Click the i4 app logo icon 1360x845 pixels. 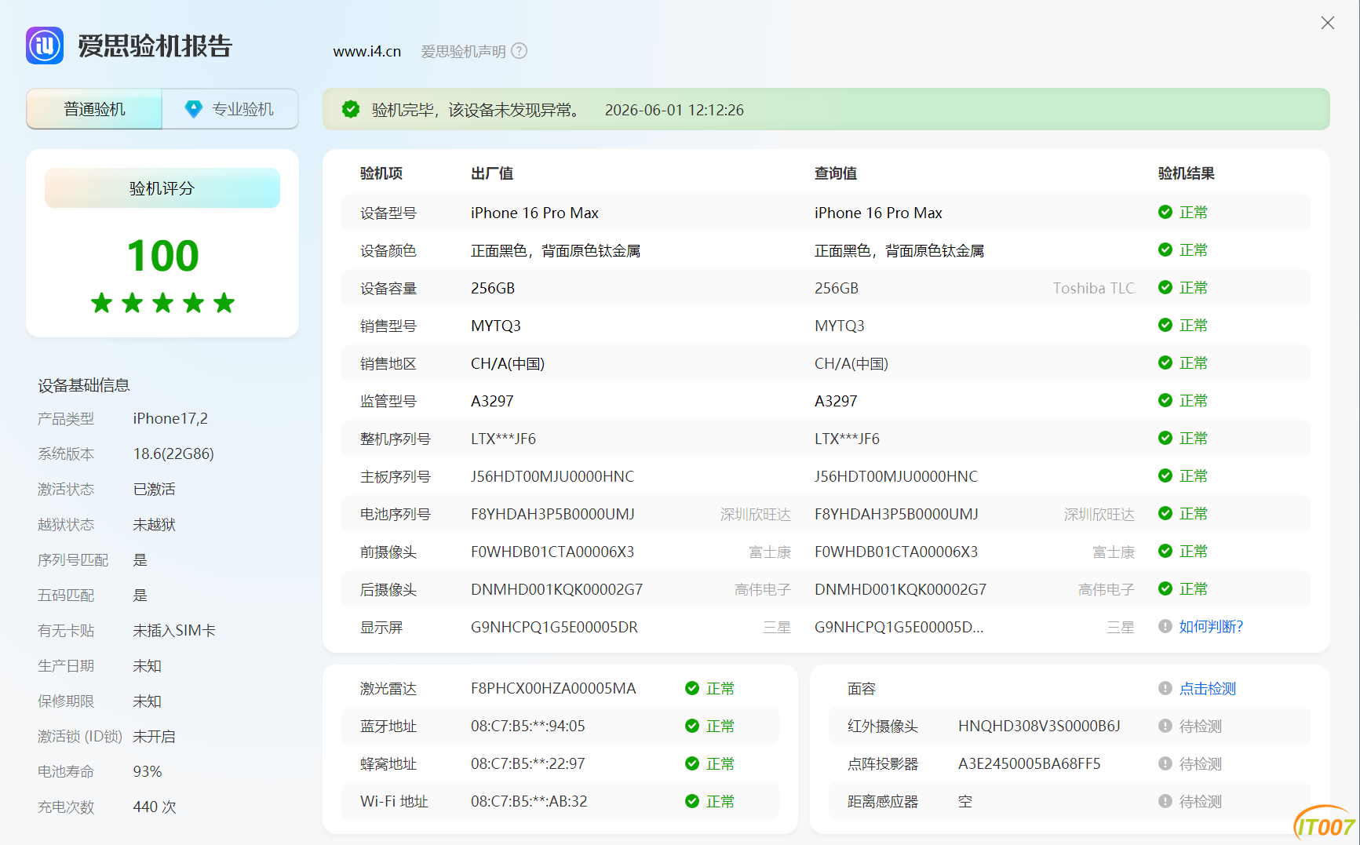45,46
